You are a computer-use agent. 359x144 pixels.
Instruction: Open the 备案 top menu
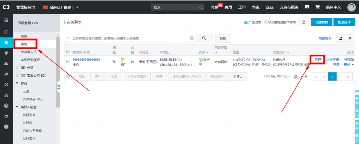point(256,7)
